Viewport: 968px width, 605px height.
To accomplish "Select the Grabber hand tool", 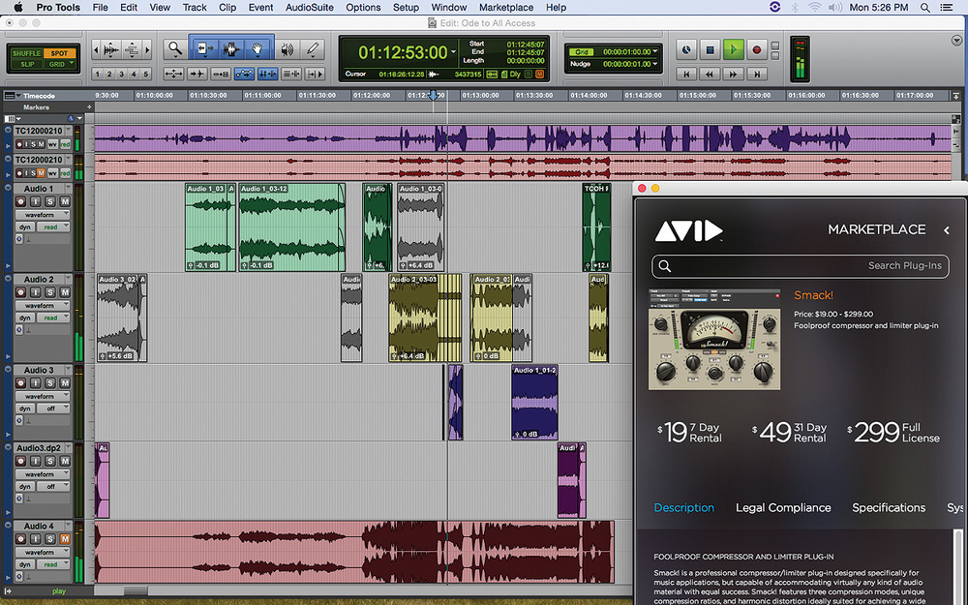I will click(258, 48).
